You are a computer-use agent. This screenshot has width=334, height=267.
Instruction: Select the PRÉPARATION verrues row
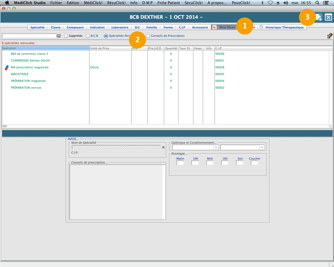coord(26,88)
